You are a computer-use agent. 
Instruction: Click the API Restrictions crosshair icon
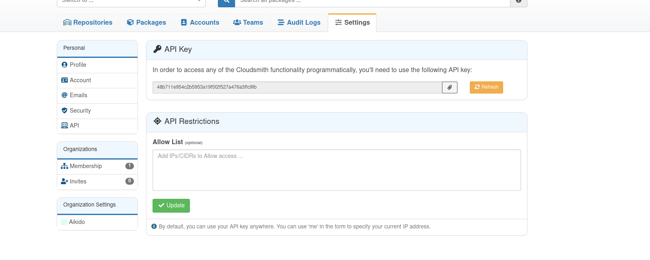pos(157,121)
